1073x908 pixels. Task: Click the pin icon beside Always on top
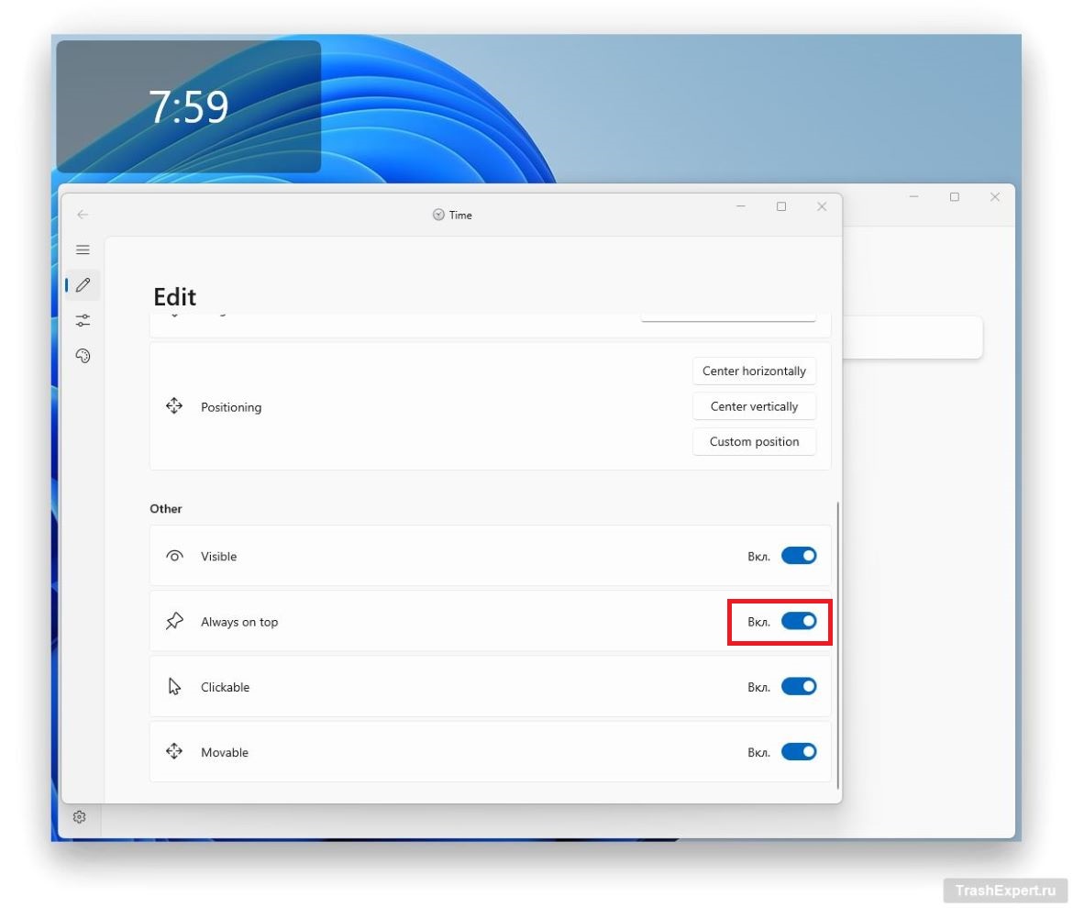[x=174, y=622]
